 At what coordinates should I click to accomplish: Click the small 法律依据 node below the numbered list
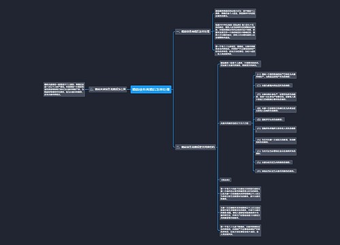(x=225, y=180)
